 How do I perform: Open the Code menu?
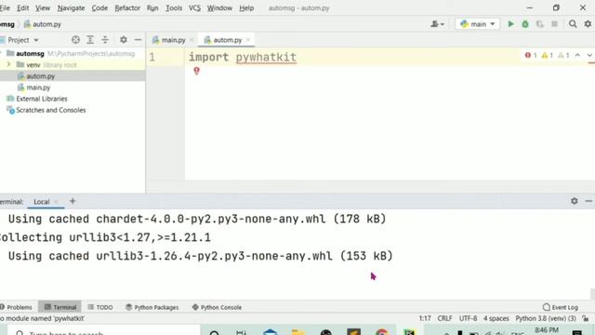[x=99, y=8]
